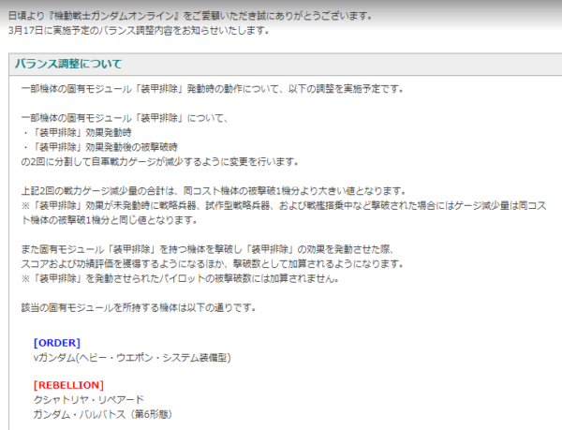562x430 pixels.
Task: Click the 'バランス調整について' section heading
Action: [x=68, y=64]
